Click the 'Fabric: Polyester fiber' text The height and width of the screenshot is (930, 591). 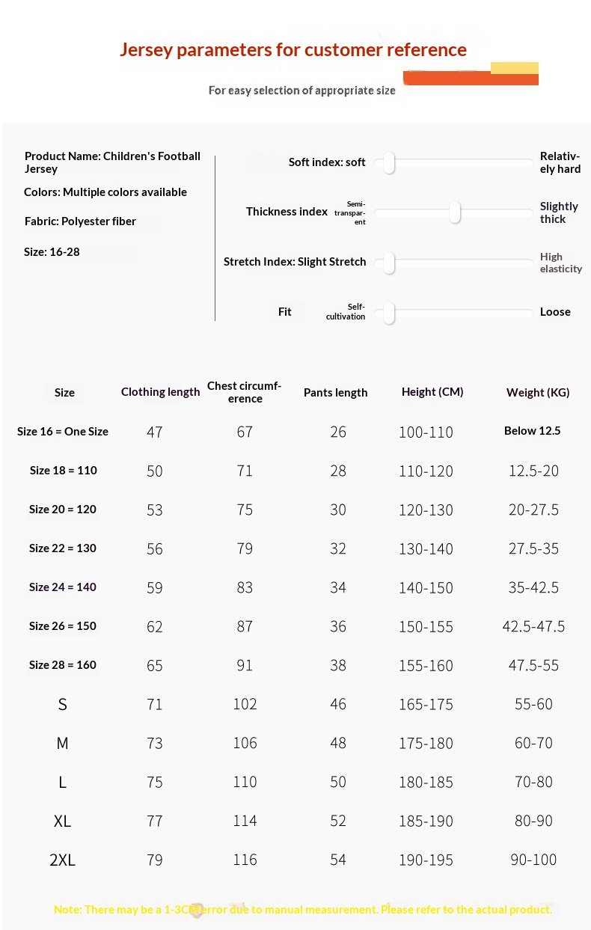[x=80, y=221]
